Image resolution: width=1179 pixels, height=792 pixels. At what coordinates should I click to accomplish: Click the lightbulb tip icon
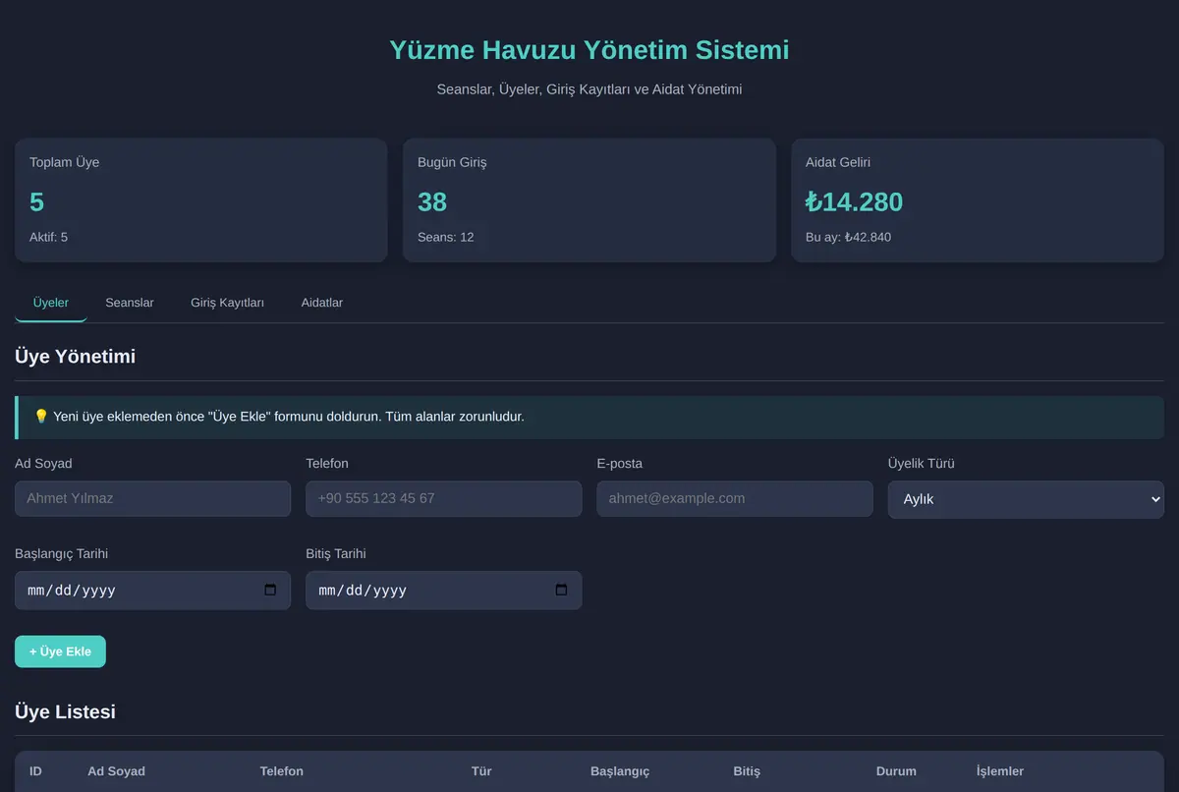pyautogui.click(x=41, y=417)
